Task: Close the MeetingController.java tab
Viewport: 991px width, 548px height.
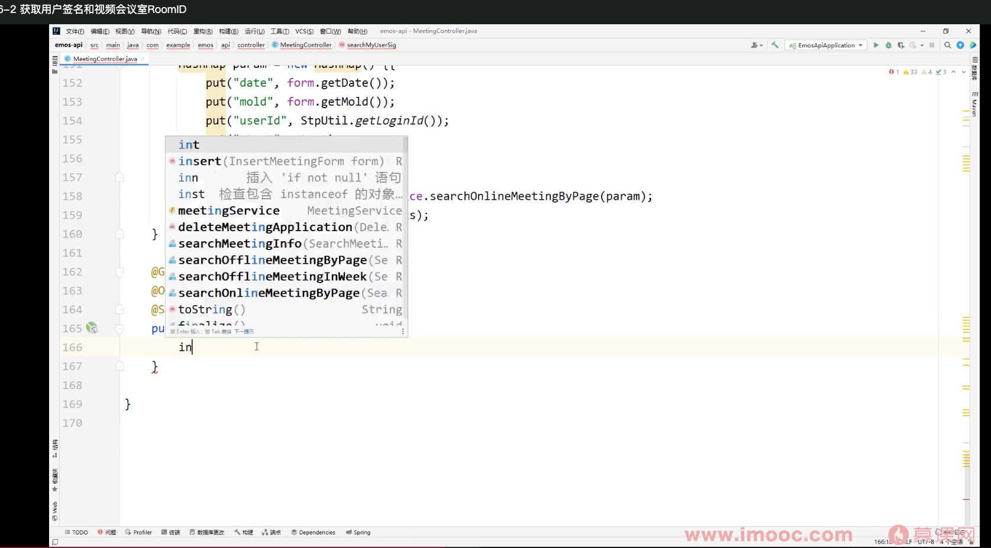Action: [143, 59]
